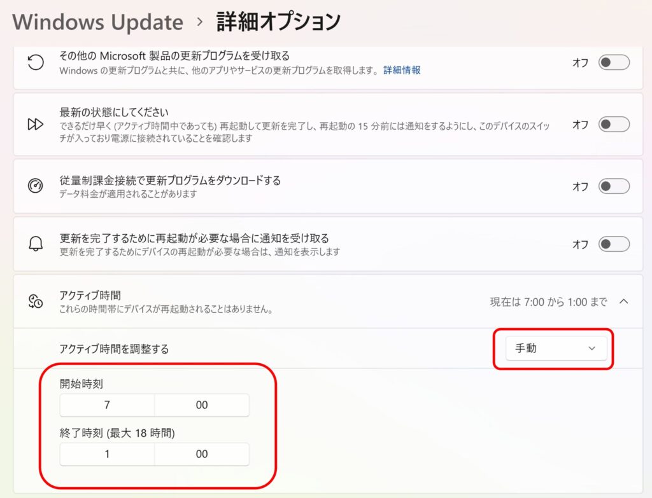The width and height of the screenshot is (652, 498).
Task: Click the fast-forward icon beside 最新の状態にしてください
Action: coord(36,124)
